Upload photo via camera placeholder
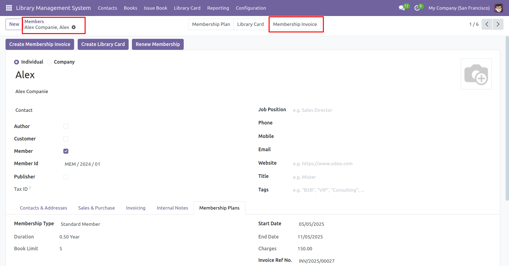This screenshot has height=266, width=509. pos(476,74)
